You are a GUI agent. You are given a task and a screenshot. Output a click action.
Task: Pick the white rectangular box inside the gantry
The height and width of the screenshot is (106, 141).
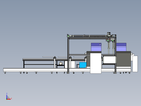click(109, 60)
